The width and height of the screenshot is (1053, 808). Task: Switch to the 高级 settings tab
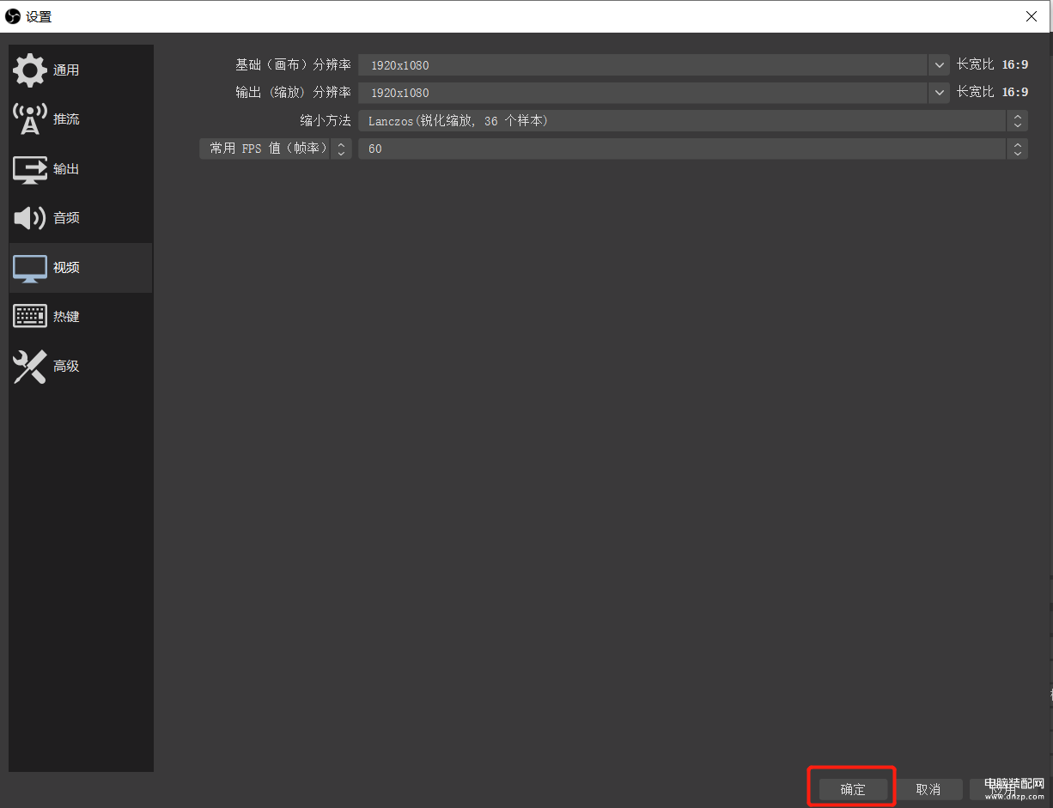coord(81,367)
